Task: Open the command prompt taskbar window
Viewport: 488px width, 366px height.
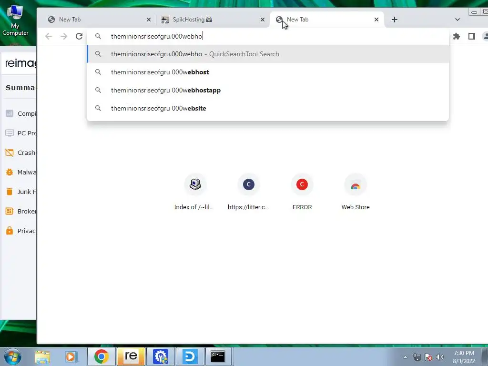Action: click(218, 356)
